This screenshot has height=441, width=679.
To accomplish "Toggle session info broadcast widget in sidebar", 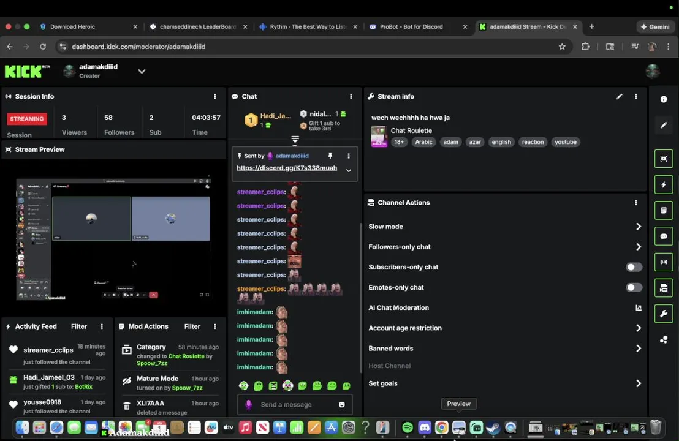I will coord(664,262).
